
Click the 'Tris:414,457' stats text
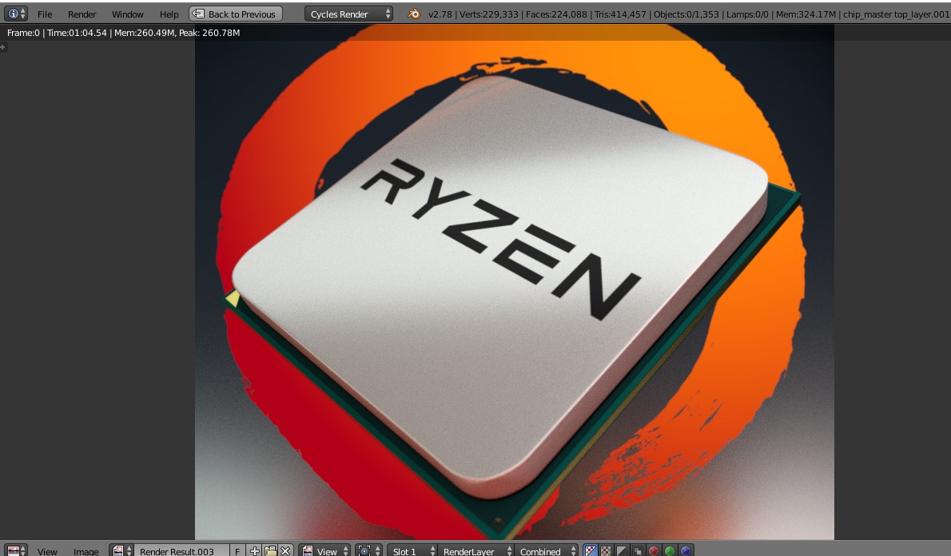(x=620, y=14)
